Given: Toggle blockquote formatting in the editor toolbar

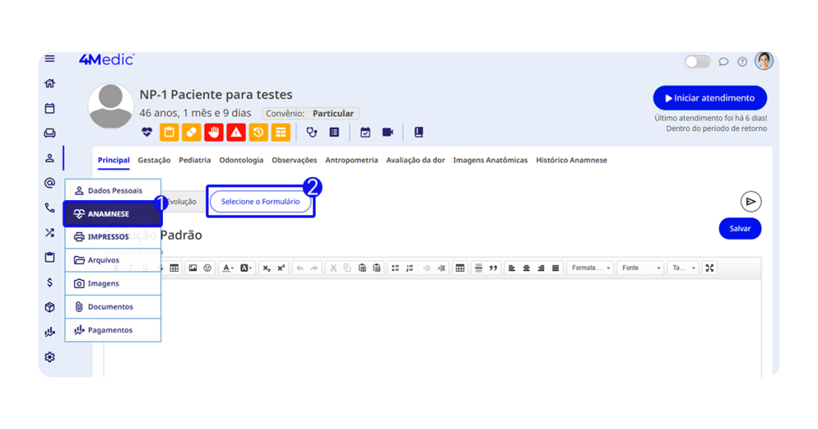Looking at the screenshot, I should point(493,268).
